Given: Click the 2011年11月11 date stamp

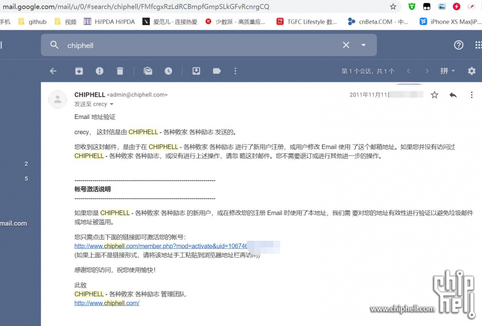Looking at the screenshot, I should (369, 94).
